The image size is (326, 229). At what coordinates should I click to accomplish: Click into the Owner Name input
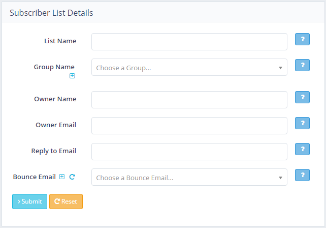[189, 100]
